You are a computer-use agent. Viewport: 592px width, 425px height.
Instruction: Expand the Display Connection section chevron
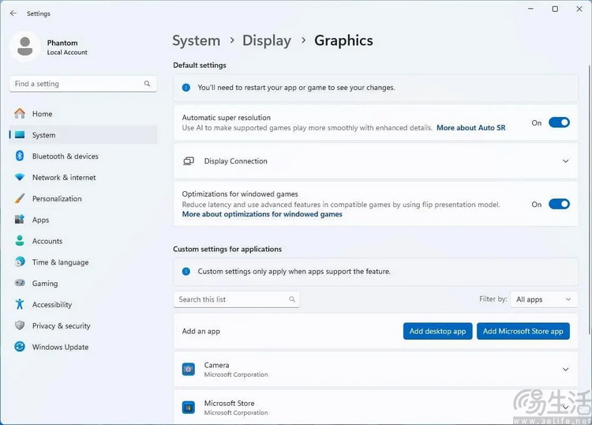pyautogui.click(x=566, y=161)
